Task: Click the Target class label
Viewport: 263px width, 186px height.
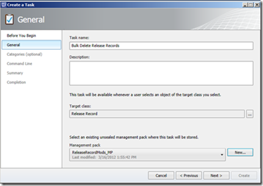Action: click(80, 106)
